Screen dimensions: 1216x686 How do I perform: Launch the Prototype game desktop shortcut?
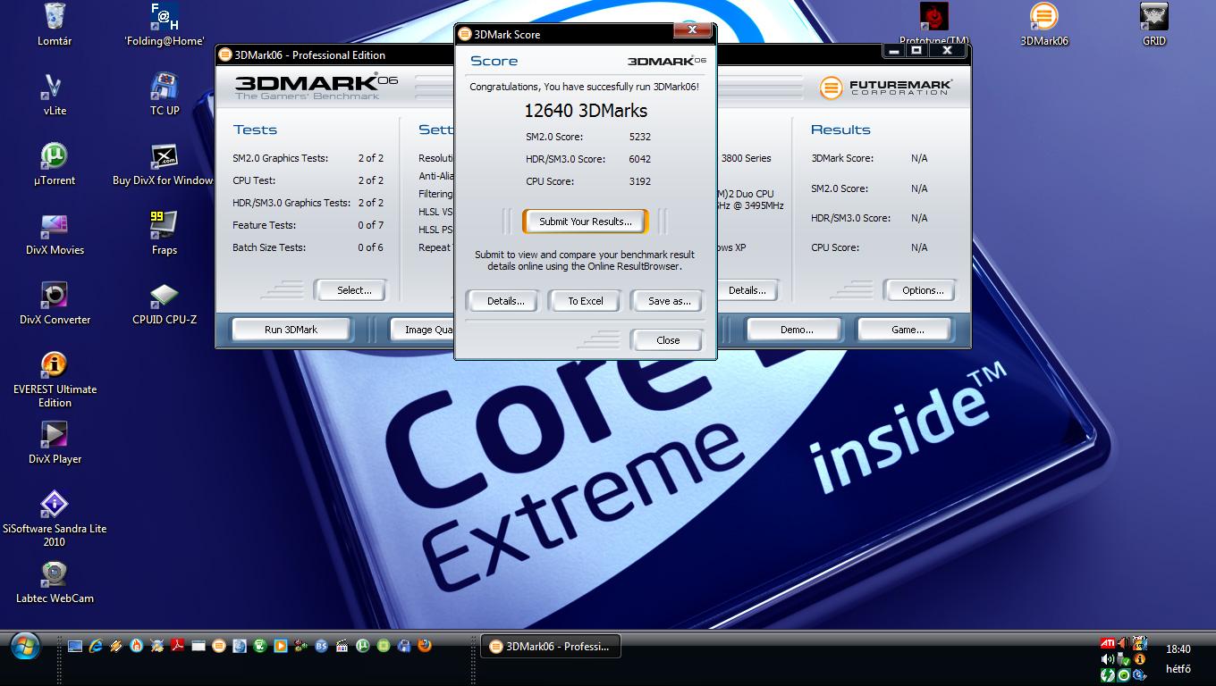pos(934,24)
